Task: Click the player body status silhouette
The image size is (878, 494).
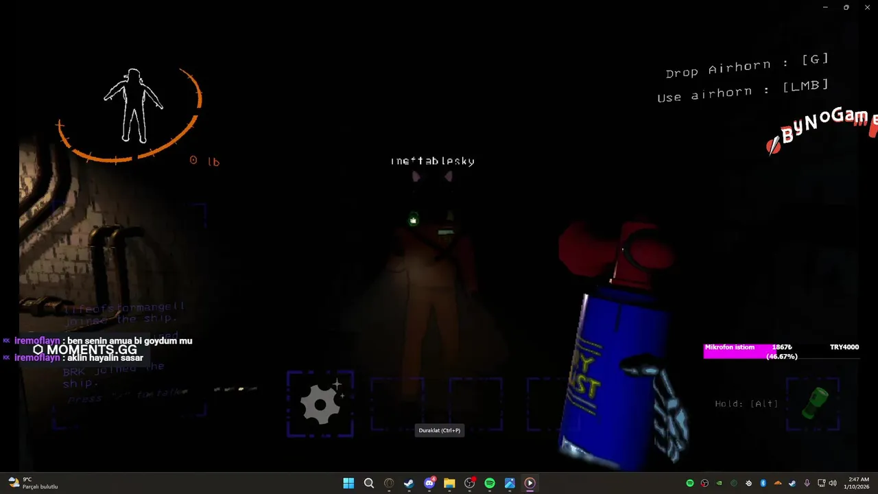Action: pos(133,106)
